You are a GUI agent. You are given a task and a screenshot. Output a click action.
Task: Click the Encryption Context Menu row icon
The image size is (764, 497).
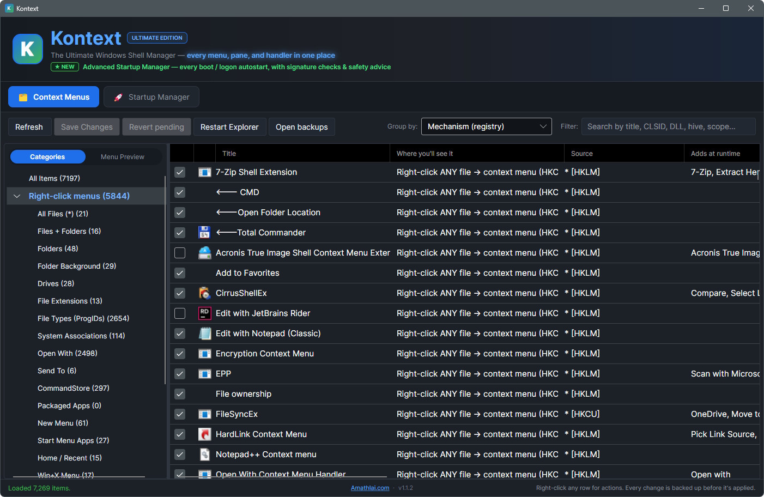pos(205,354)
